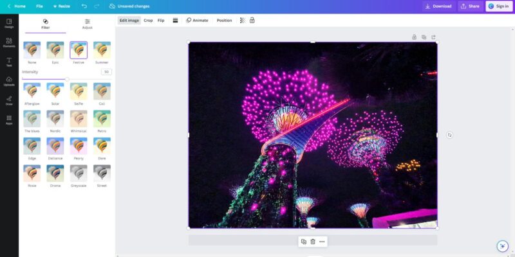The image size is (515, 257).
Task: Apply the Dare filter
Action: click(x=102, y=146)
